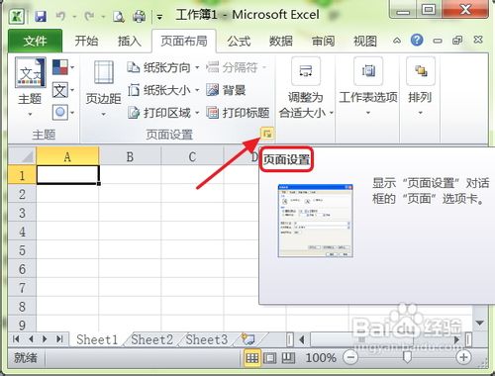The image size is (495, 376).
Task: Click cell A1
Action: coord(67,175)
